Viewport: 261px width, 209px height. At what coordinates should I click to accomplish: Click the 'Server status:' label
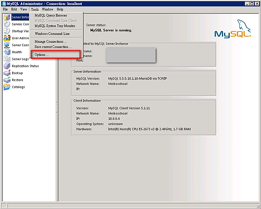pyautogui.click(x=96, y=25)
